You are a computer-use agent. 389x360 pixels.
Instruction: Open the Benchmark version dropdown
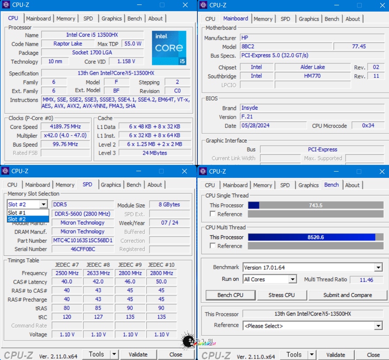click(378, 268)
